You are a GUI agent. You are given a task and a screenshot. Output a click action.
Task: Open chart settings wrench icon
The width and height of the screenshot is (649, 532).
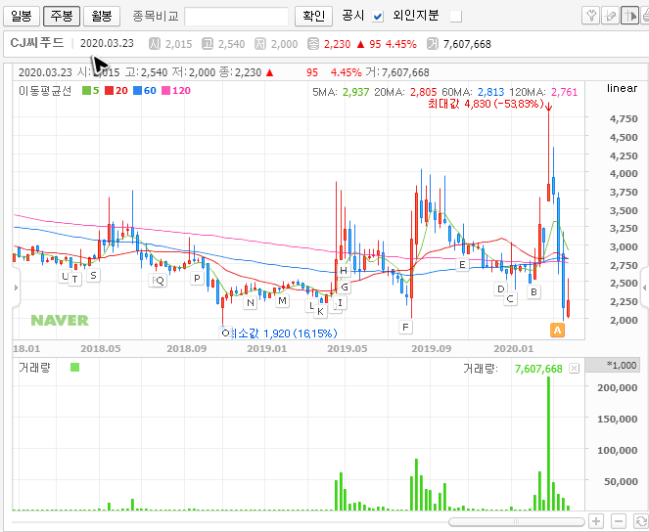(590, 16)
